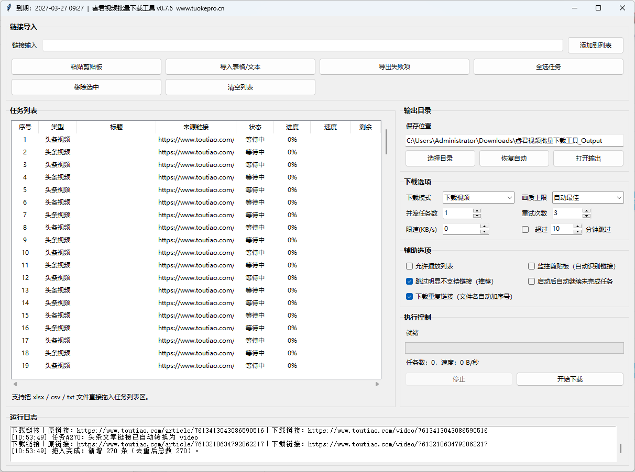Click the download progress bar
The width and height of the screenshot is (635, 472).
click(x=514, y=348)
